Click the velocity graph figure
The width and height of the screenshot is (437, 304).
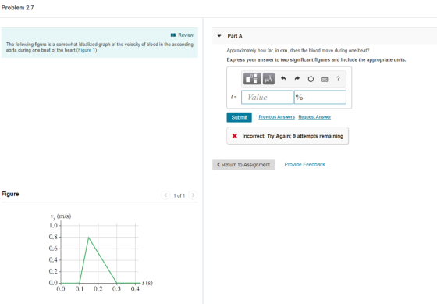101,252
